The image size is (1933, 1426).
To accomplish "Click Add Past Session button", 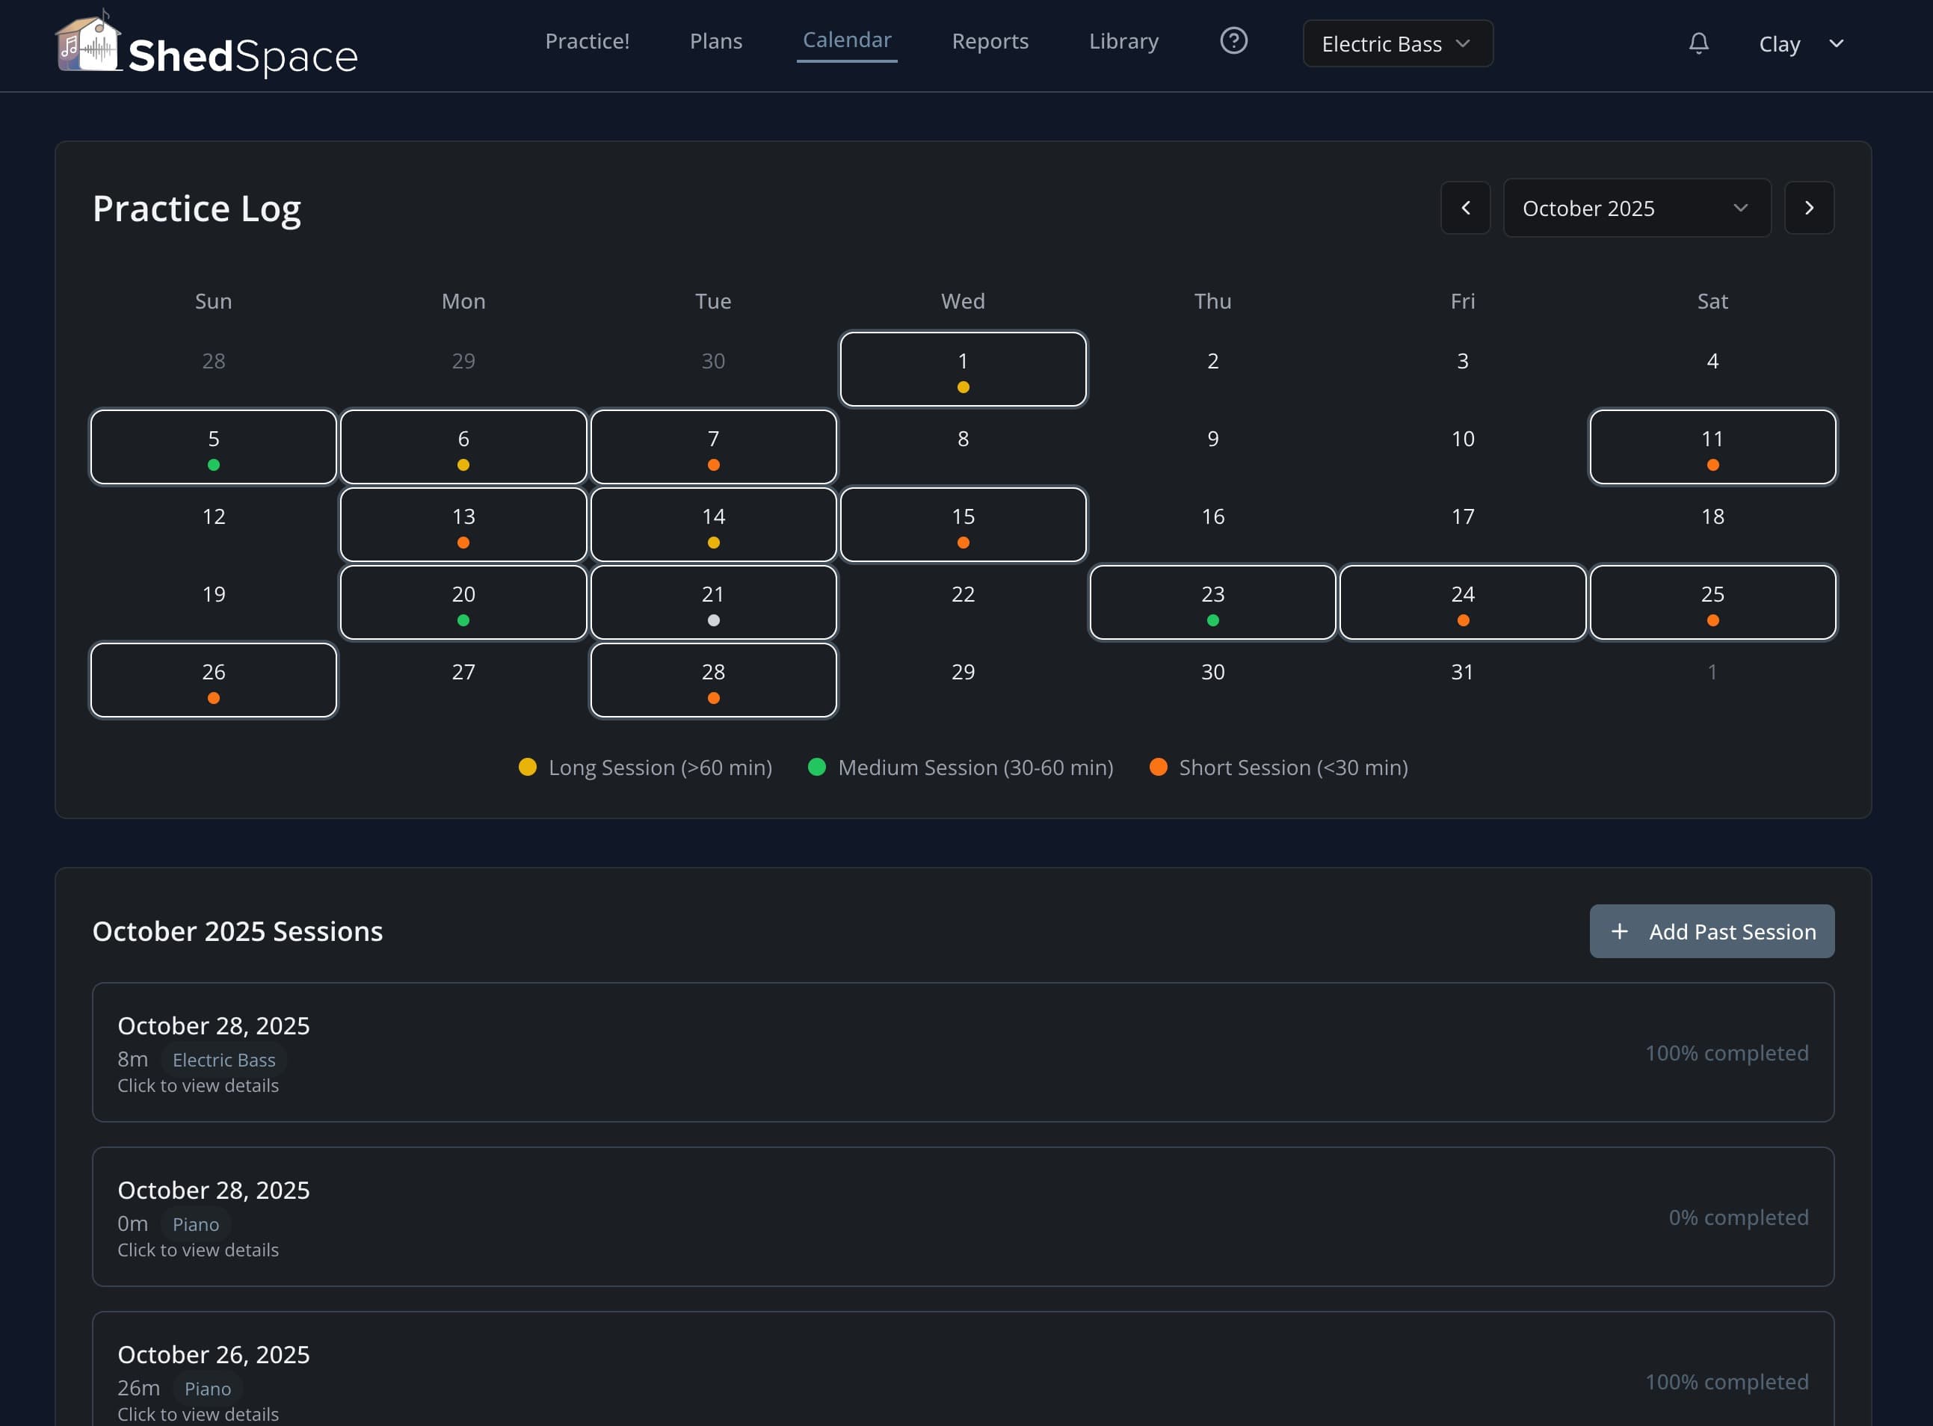I will tap(1711, 931).
